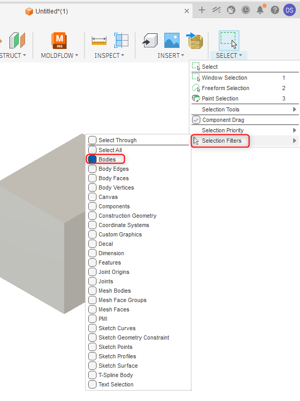Enable the Joints filter
This screenshot has height=401, width=300.
[x=92, y=281]
